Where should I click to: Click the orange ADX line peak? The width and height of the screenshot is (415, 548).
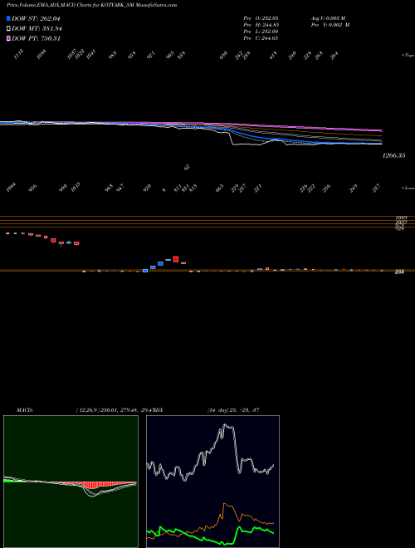(225, 504)
